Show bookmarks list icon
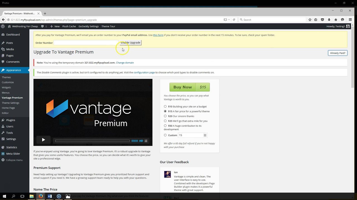This screenshot has height=200, width=357. [316, 20]
